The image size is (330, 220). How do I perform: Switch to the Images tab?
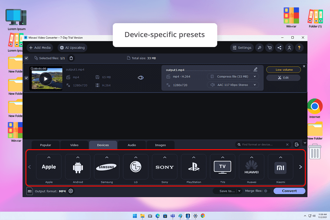160,145
